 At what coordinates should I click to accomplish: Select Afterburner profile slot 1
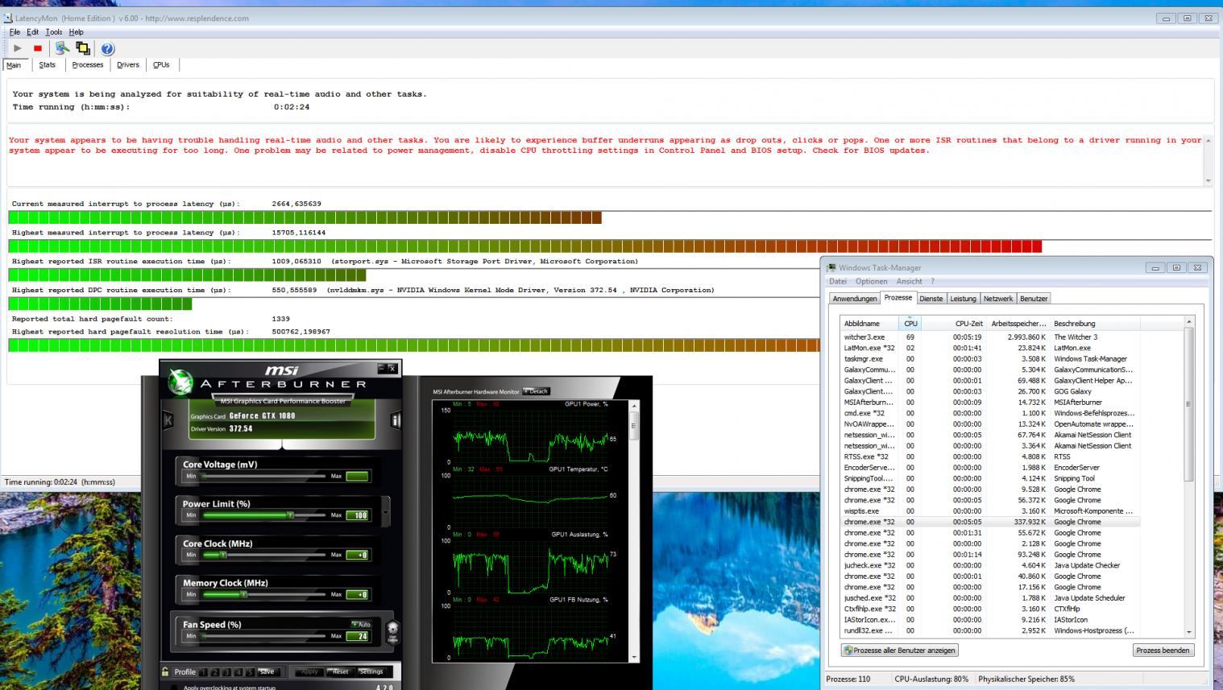[205, 671]
